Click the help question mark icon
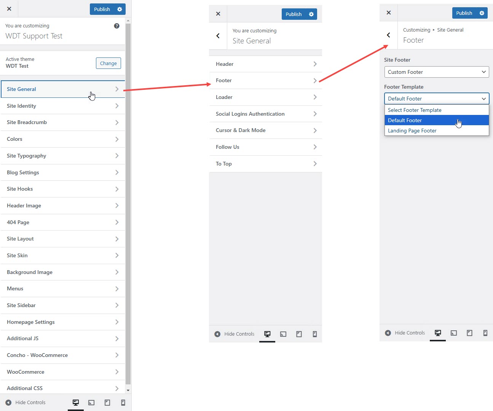Viewport: 493px width, 411px height. tap(116, 26)
